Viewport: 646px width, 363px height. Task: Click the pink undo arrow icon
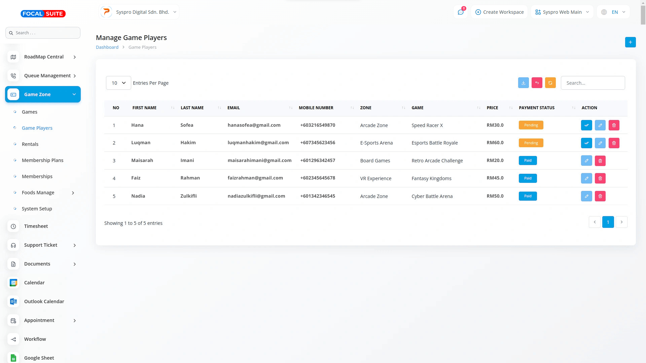tap(537, 83)
